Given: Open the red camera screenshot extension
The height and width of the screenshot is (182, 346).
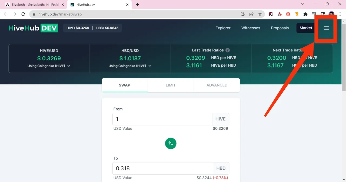Looking at the screenshot, I should point(288,14).
